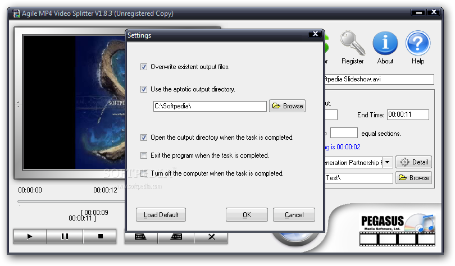Close the Settings dialog with X
Screen dimensions: 455x266
click(315, 34)
